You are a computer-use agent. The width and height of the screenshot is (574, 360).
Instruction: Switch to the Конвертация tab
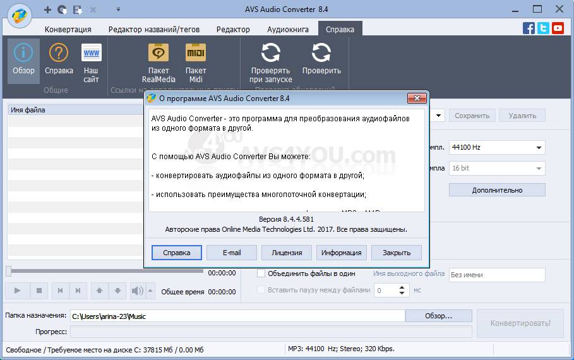click(68, 30)
